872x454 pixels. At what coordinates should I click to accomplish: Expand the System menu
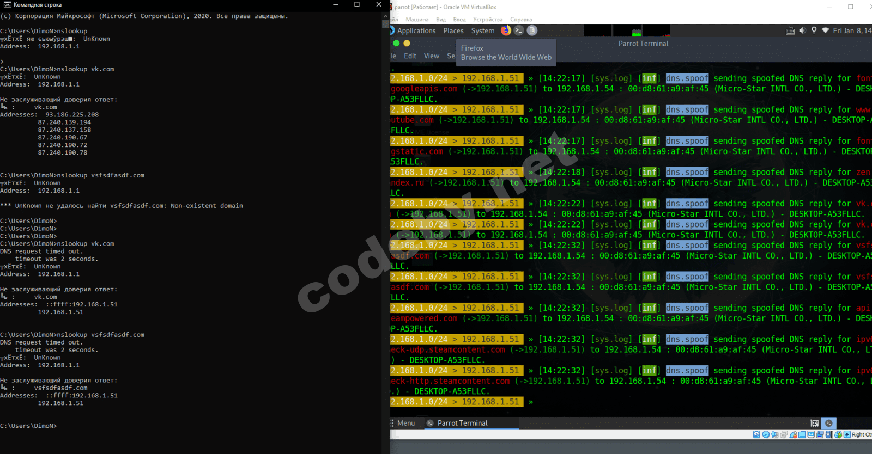click(483, 30)
